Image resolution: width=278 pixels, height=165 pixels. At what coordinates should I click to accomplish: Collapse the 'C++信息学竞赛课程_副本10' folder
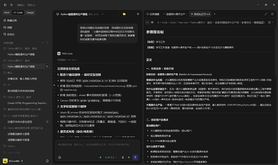(x=21, y=116)
